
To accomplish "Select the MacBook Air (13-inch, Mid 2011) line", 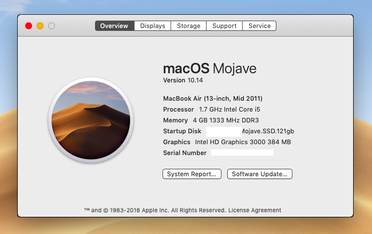I will 213,98.
